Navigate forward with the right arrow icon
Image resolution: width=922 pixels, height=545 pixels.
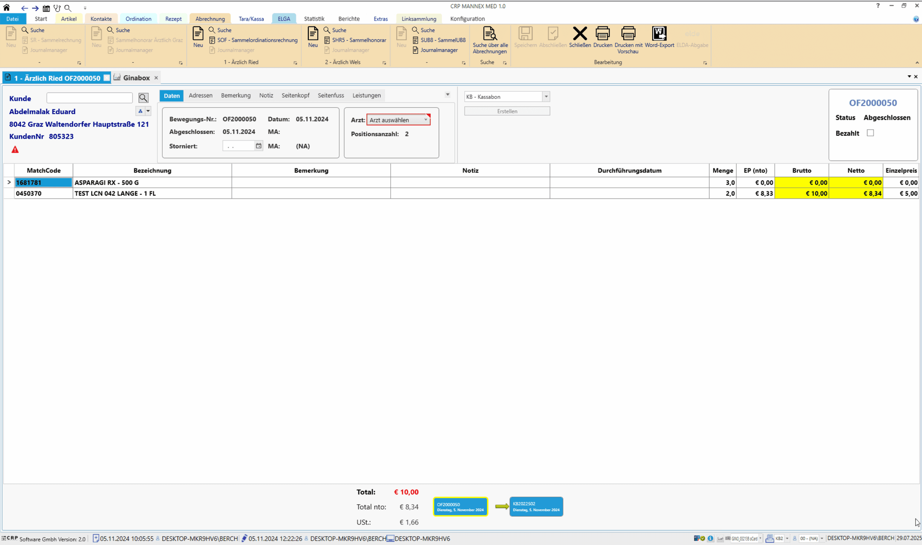coord(35,8)
